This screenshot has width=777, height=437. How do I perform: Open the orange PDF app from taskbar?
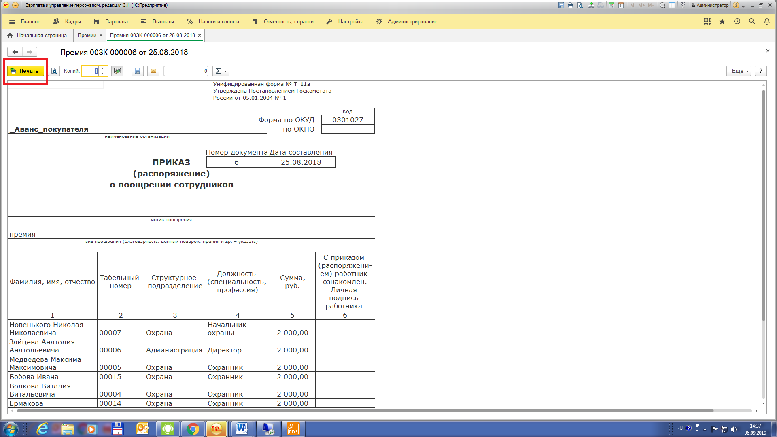293,429
